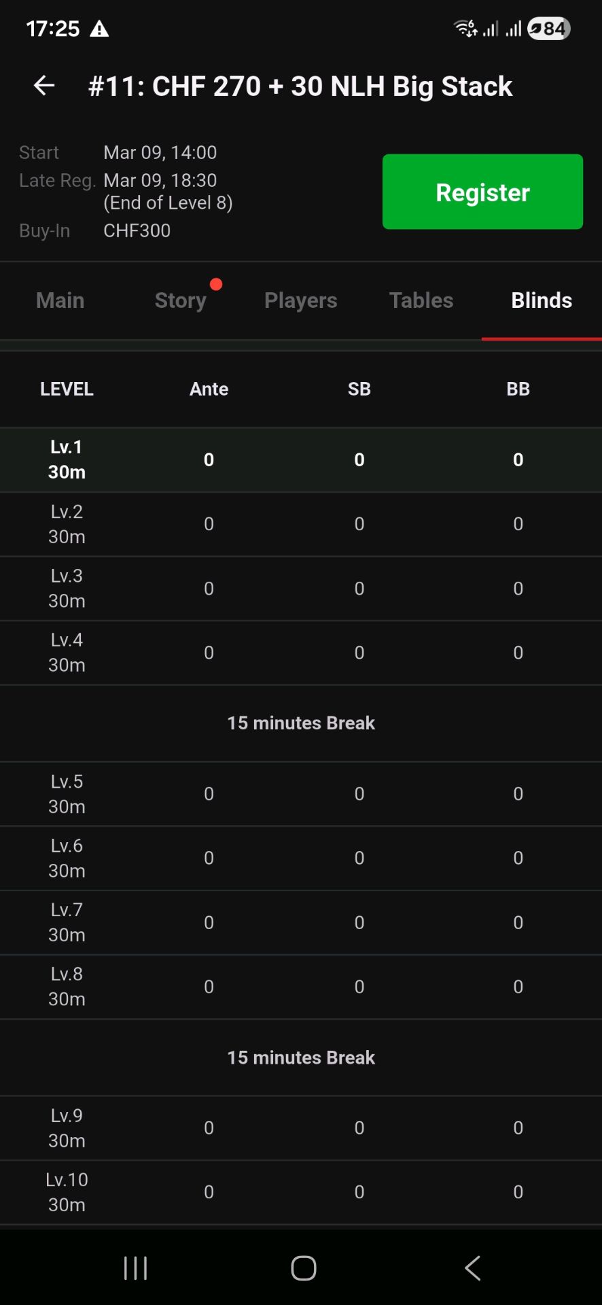The width and height of the screenshot is (602, 1305).
Task: Tap the Android recent apps button
Action: point(135,1268)
